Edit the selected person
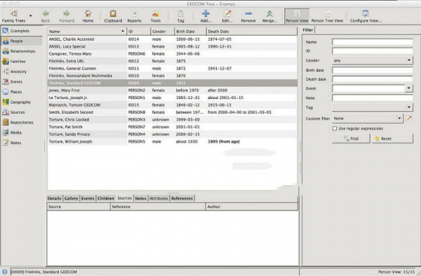The image size is (421, 276). point(227,16)
